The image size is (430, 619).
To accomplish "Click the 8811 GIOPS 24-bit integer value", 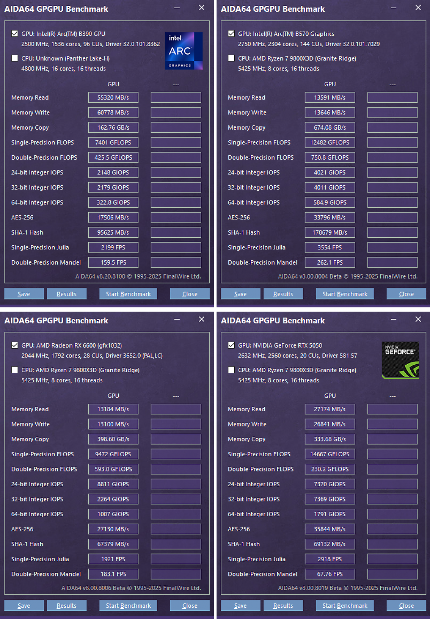I will pyautogui.click(x=113, y=484).
